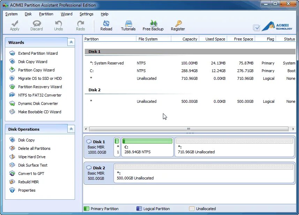Select 500.00GB Unallocated block on Disk 2

click(204, 173)
